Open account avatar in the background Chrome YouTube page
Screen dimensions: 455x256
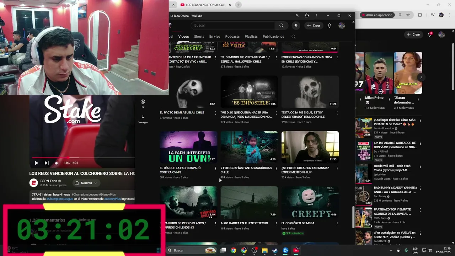tap(441, 34)
